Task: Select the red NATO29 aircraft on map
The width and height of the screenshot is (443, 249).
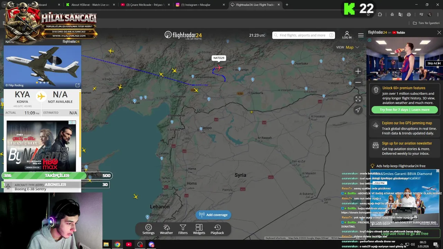Action: coord(219,67)
